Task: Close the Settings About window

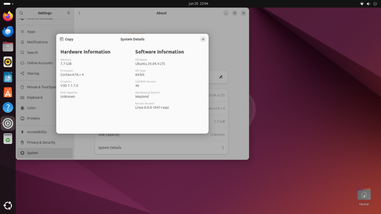Action: point(243,13)
